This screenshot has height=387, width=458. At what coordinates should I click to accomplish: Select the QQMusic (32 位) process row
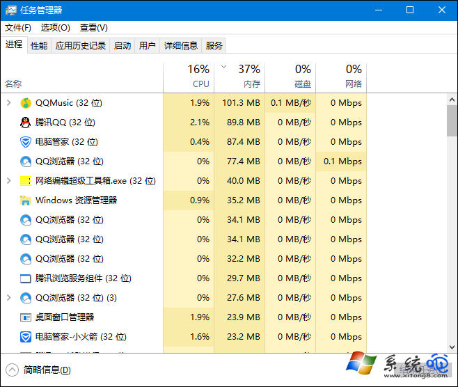184,103
